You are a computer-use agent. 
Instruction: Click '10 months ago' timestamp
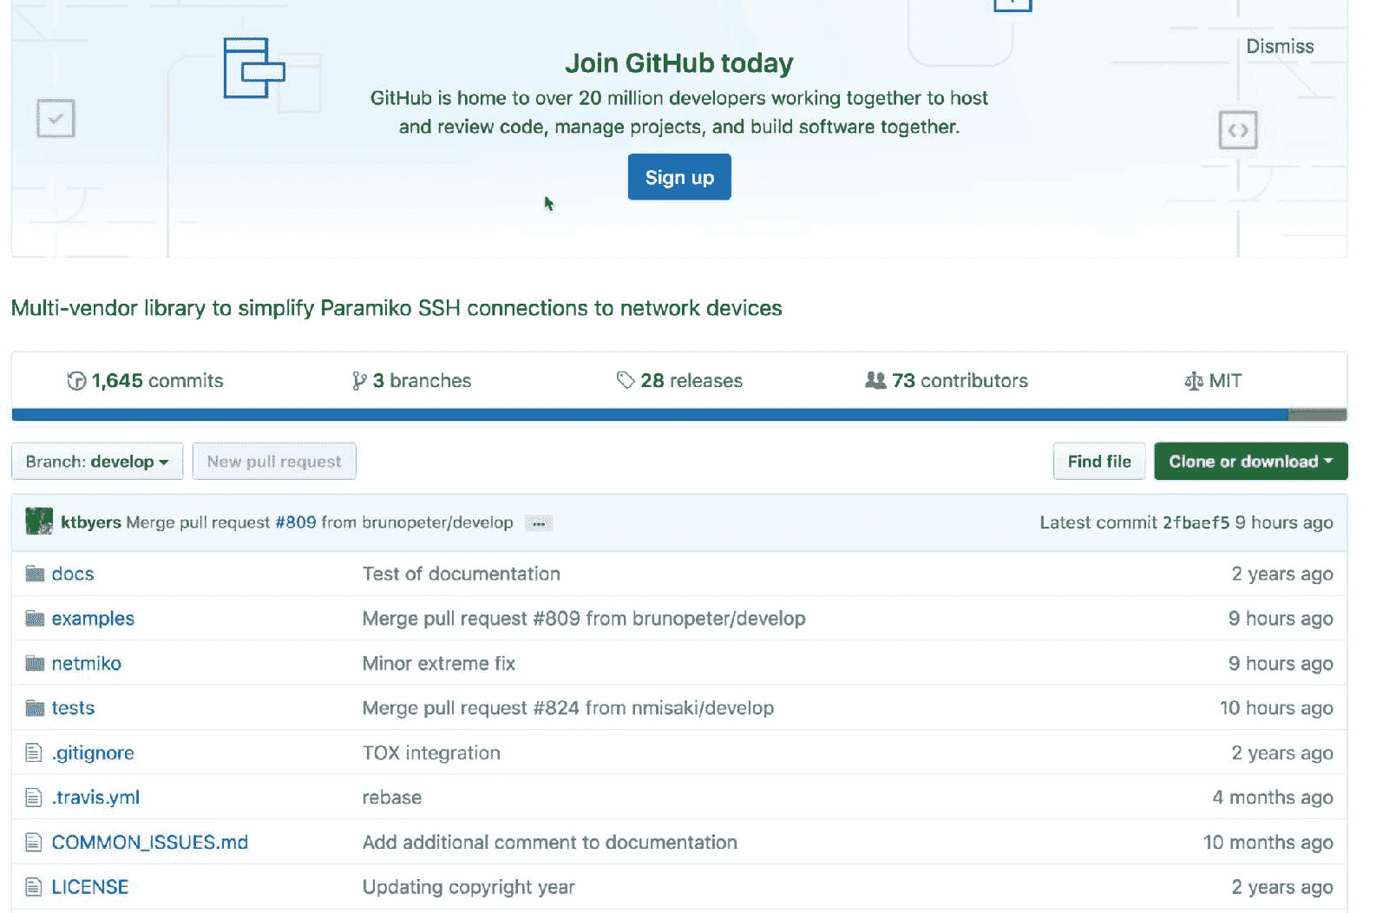(x=1268, y=843)
